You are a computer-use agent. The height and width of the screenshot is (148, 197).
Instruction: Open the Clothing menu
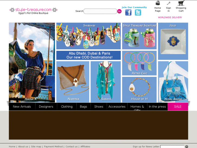coord(67,107)
